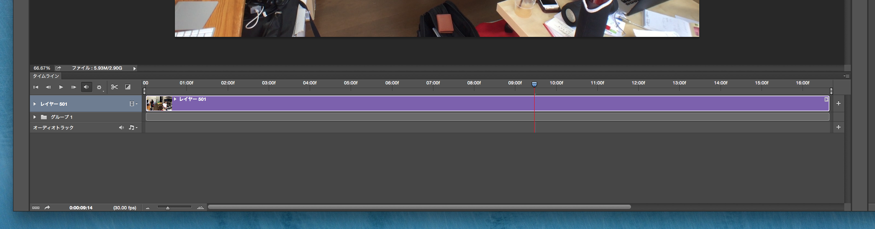Image resolution: width=875 pixels, height=229 pixels.
Task: Play the timeline video
Action: [61, 87]
